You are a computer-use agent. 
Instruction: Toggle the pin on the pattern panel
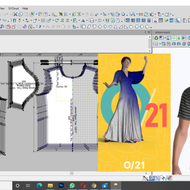click(145, 33)
